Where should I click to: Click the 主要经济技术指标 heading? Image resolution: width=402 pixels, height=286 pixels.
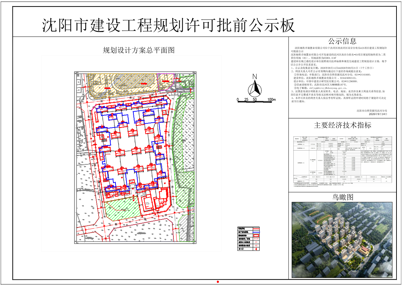pos(342,125)
